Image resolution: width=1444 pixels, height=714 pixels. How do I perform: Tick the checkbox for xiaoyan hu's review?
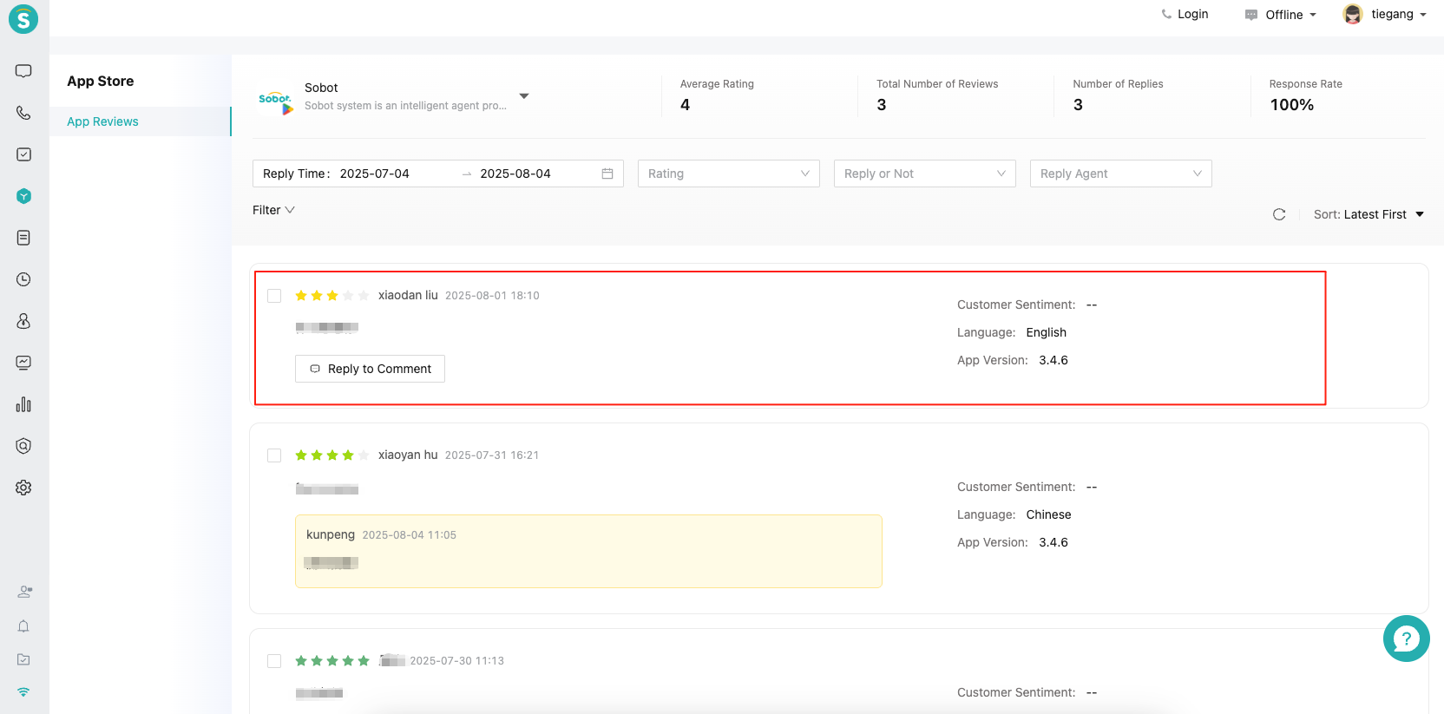click(274, 455)
